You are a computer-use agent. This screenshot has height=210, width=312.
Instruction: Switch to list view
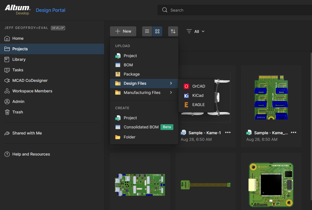147,31
